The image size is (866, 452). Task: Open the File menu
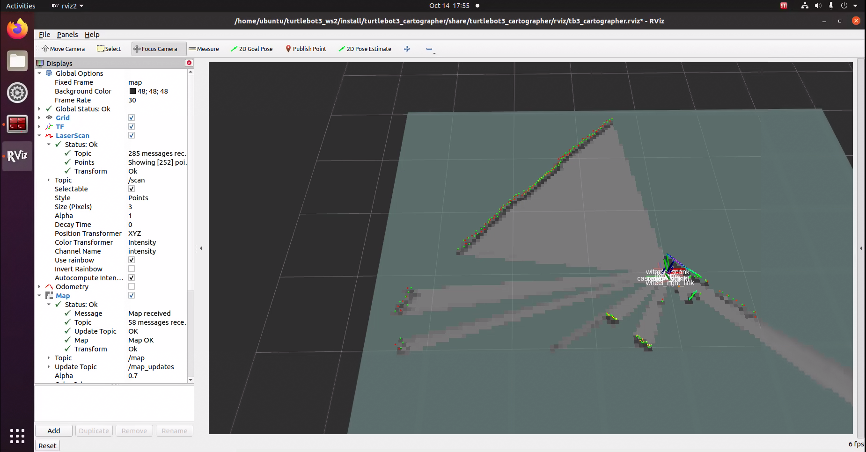[x=44, y=35]
